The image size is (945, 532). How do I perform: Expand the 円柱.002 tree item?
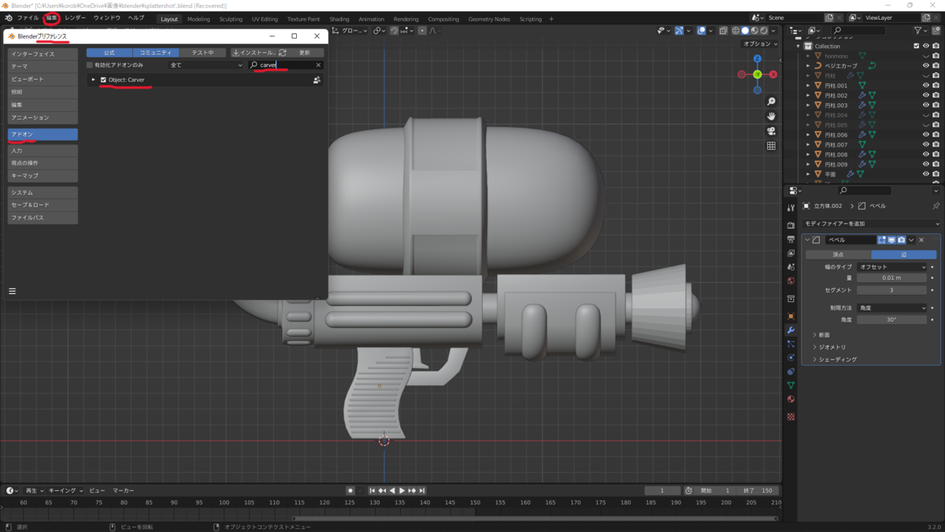coord(808,95)
